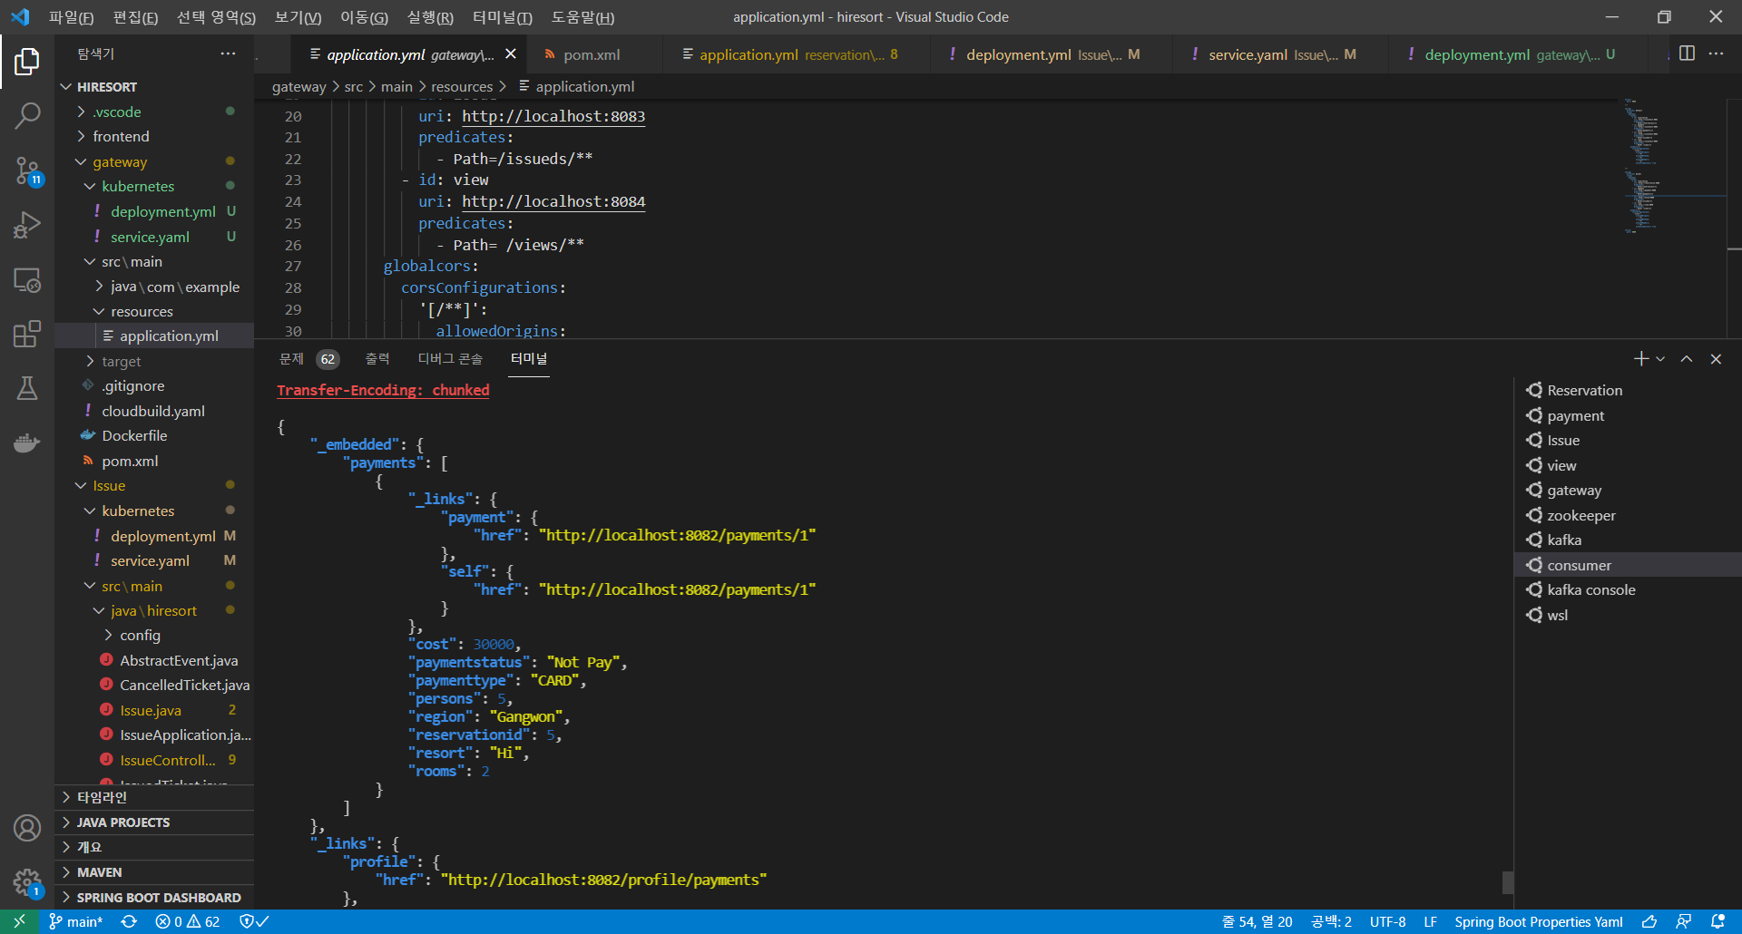Open the Search view in activity bar

[27, 115]
